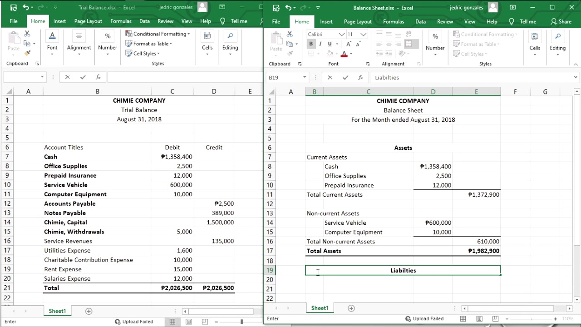Click Ribbon Display Options in Balance Sheet title bar
581x327 pixels.
pos(512,8)
